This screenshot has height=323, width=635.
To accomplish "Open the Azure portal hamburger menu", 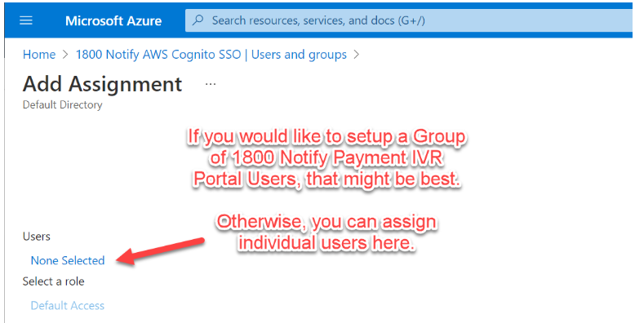I will (26, 20).
